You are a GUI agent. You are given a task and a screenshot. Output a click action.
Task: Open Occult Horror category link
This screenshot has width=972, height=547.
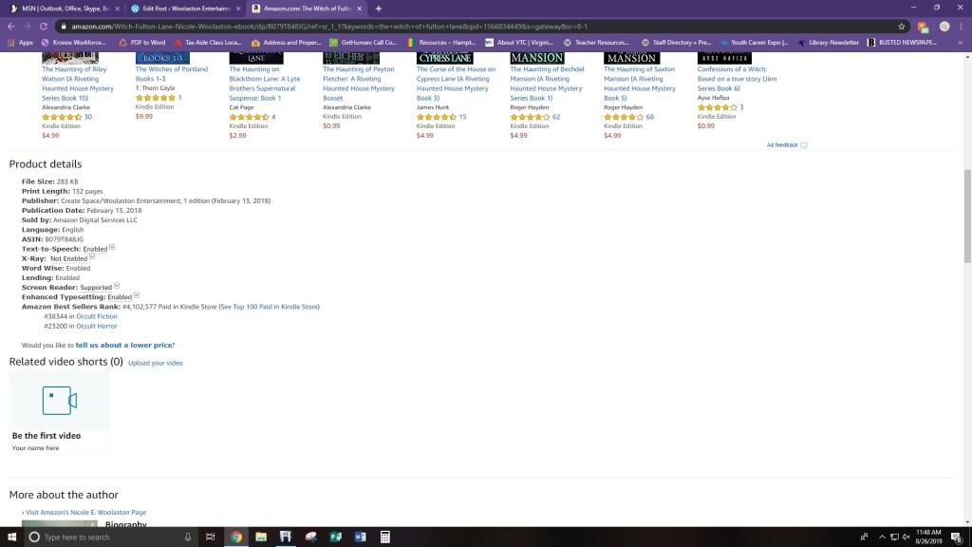coord(96,326)
